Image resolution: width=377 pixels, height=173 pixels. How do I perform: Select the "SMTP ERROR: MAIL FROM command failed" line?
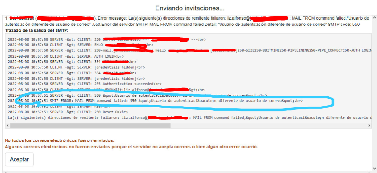coord(155,101)
